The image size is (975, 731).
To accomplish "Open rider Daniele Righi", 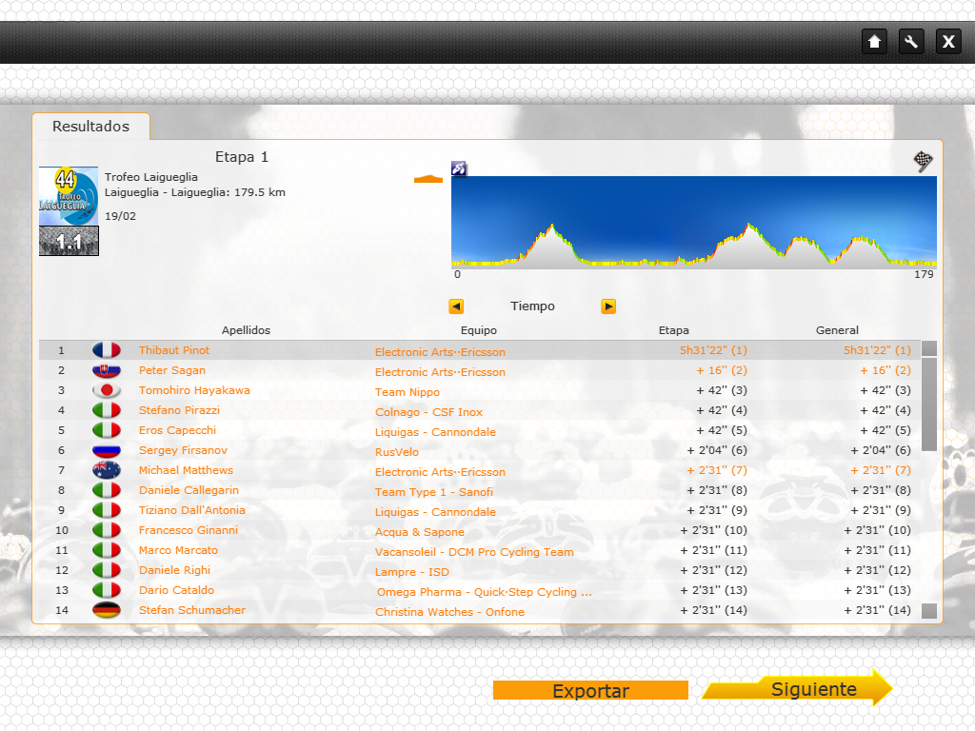I will pos(175,570).
